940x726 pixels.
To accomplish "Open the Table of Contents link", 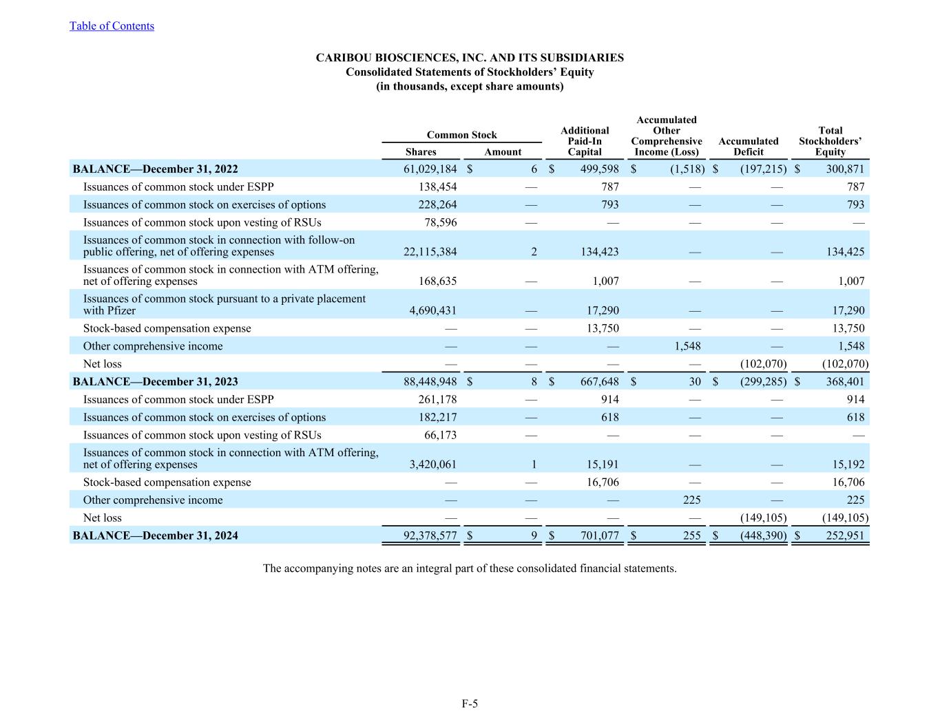I will 112,26.
